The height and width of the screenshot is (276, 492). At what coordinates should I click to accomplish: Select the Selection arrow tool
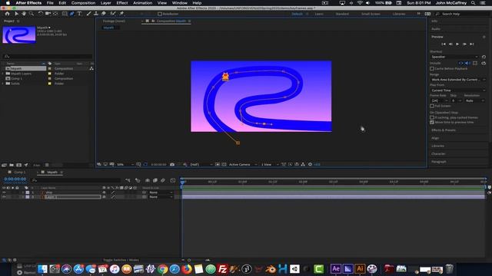coord(16,14)
